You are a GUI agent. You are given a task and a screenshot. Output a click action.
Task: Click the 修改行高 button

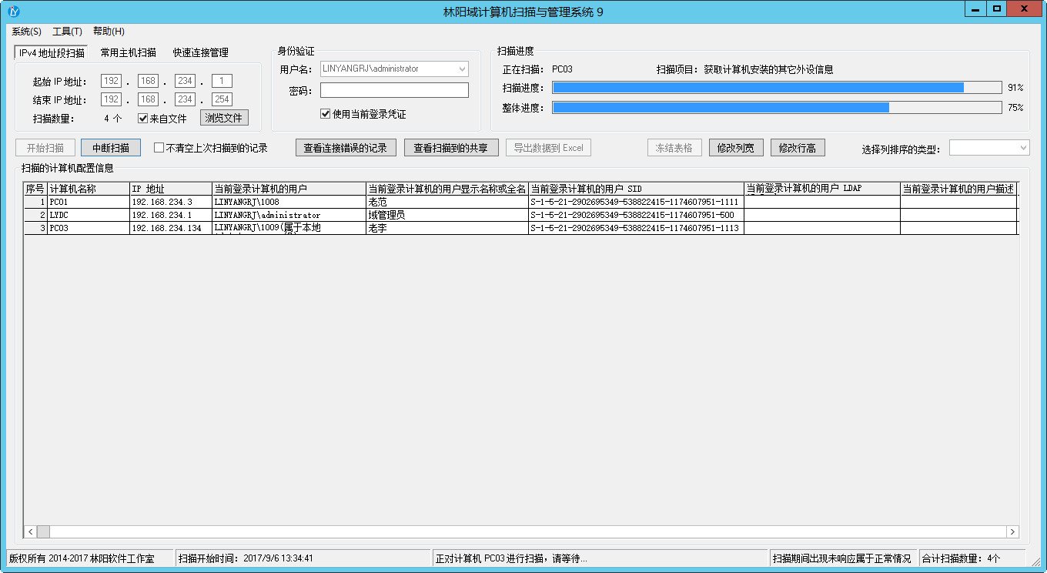pyautogui.click(x=798, y=148)
